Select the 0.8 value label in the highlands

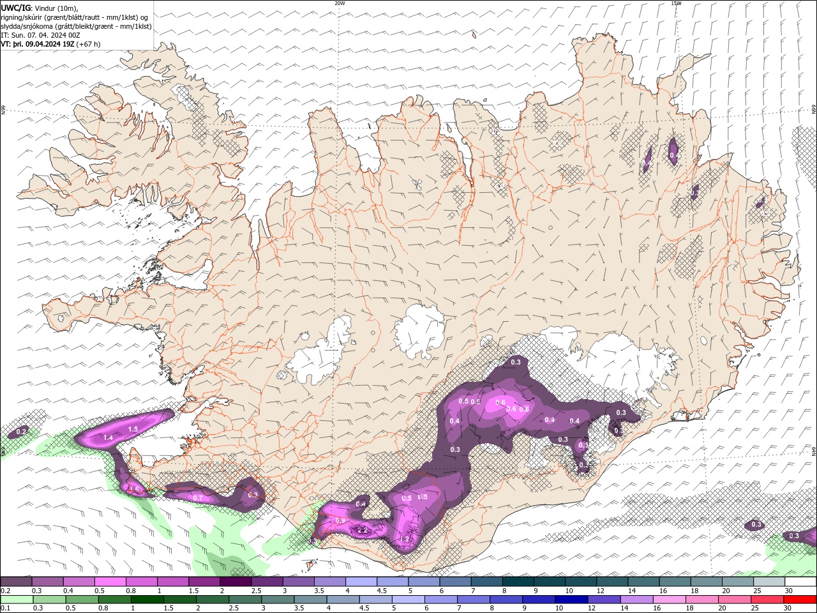[x=524, y=409]
